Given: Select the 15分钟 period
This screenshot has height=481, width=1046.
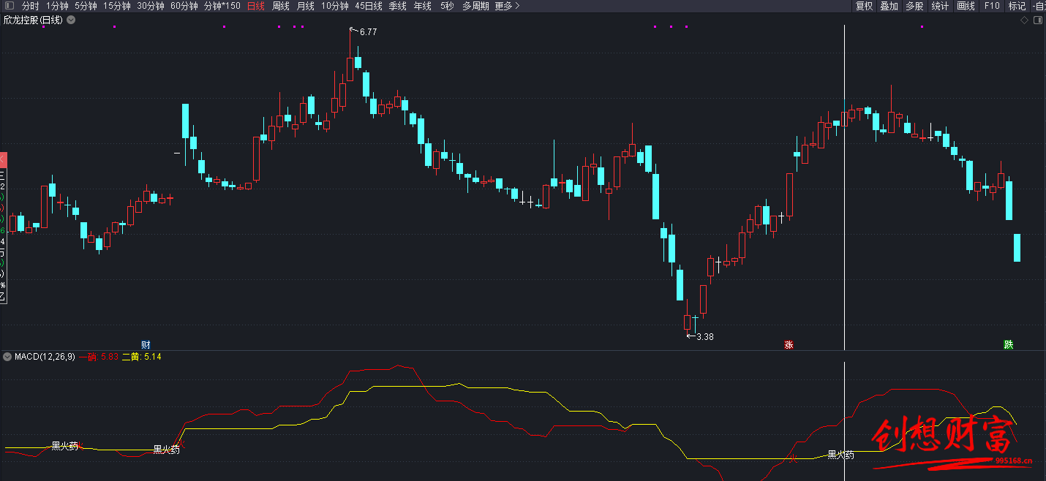Looking at the screenshot, I should [x=117, y=6].
